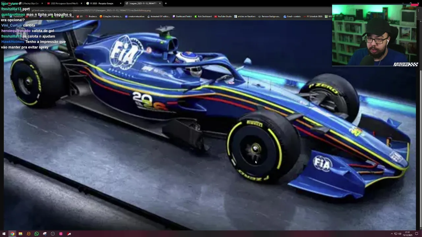Click the F1 car image in the browser
This screenshot has width=422, height=237.
(210, 125)
